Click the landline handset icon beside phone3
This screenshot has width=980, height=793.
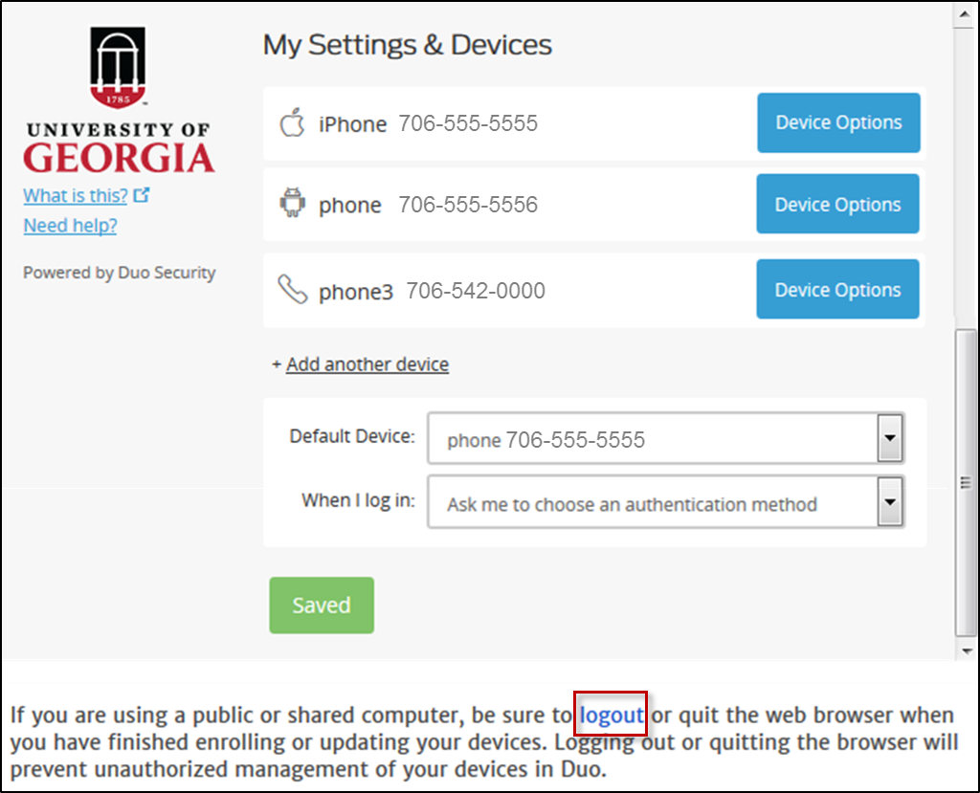coord(293,289)
